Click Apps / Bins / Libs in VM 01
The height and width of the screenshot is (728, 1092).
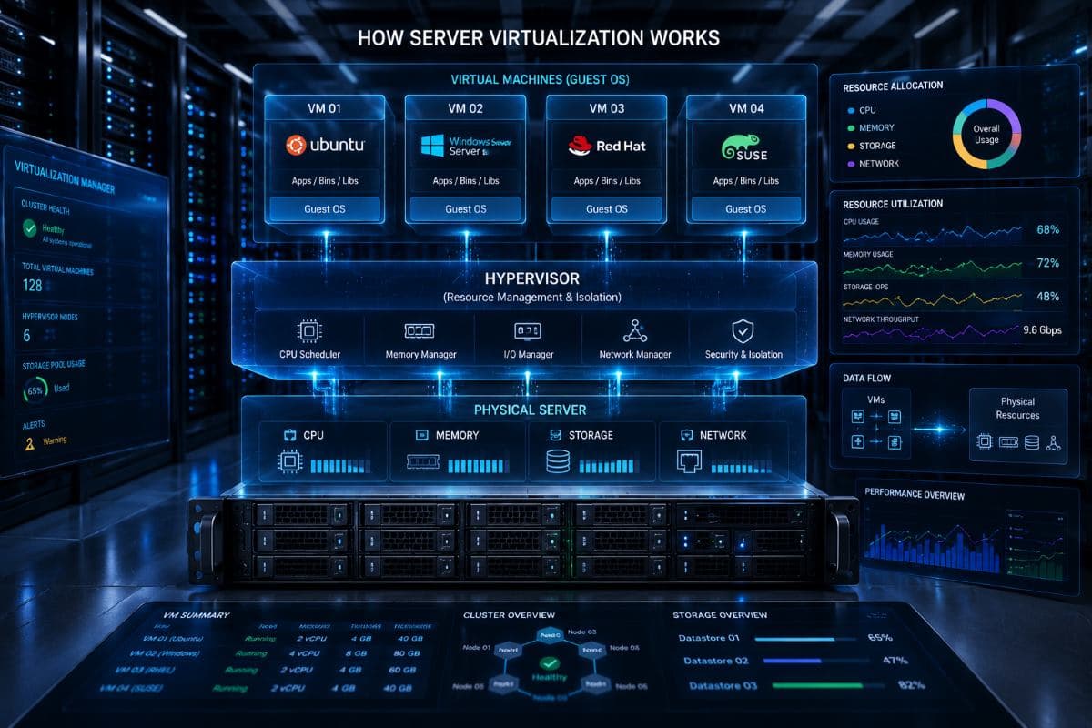pyautogui.click(x=325, y=181)
